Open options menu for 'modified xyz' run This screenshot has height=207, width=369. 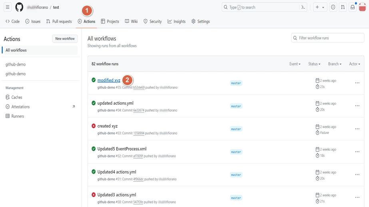coord(357,83)
